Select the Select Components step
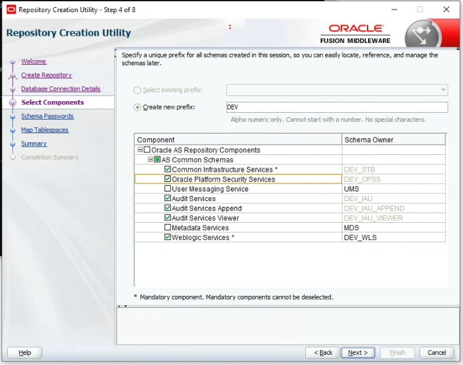 (x=53, y=102)
